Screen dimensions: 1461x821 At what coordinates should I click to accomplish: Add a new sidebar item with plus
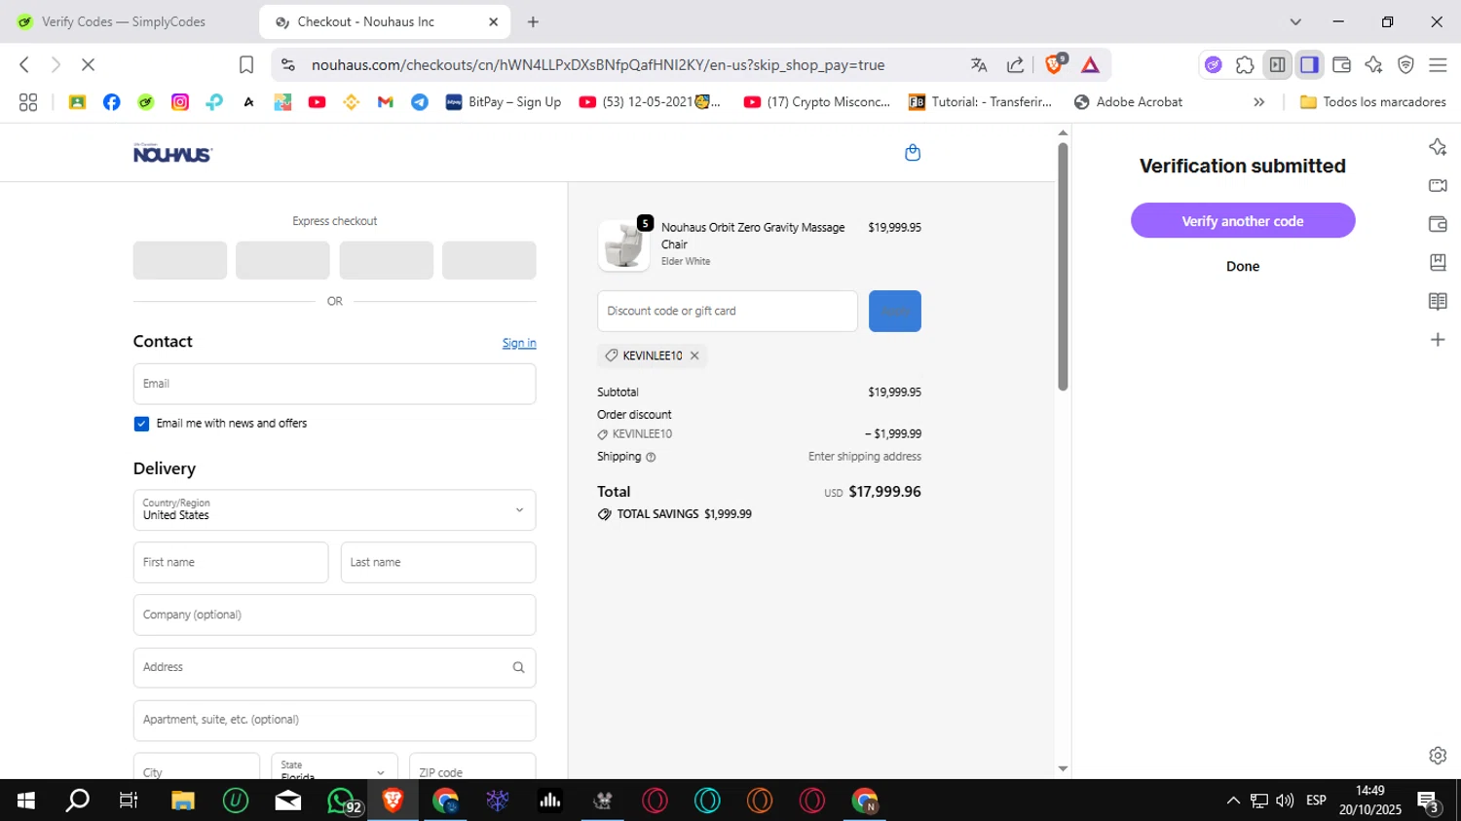point(1438,340)
